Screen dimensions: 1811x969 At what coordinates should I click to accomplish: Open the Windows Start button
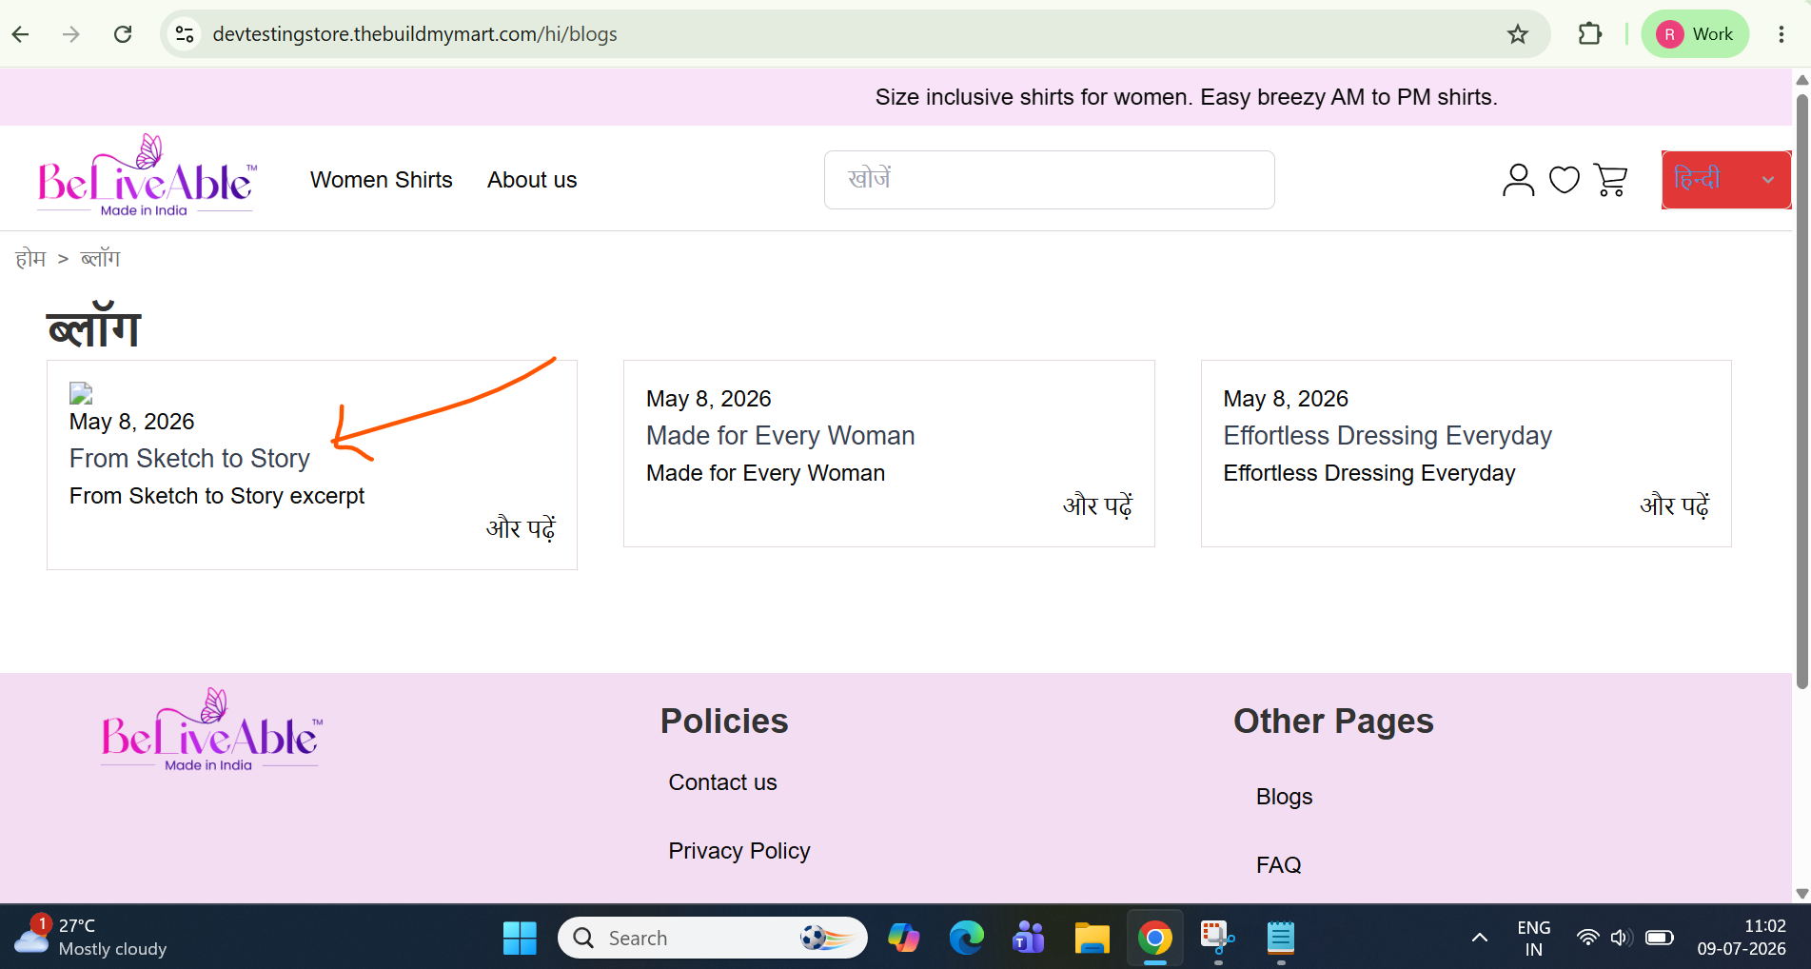(x=520, y=939)
